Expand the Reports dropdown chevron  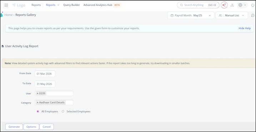[x=58, y=5]
